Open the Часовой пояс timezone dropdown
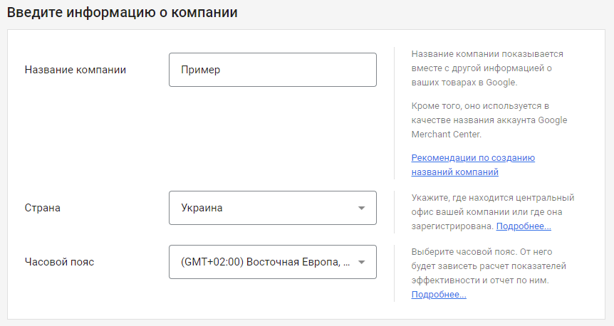Screen dimensions: 614x326 point(272,262)
